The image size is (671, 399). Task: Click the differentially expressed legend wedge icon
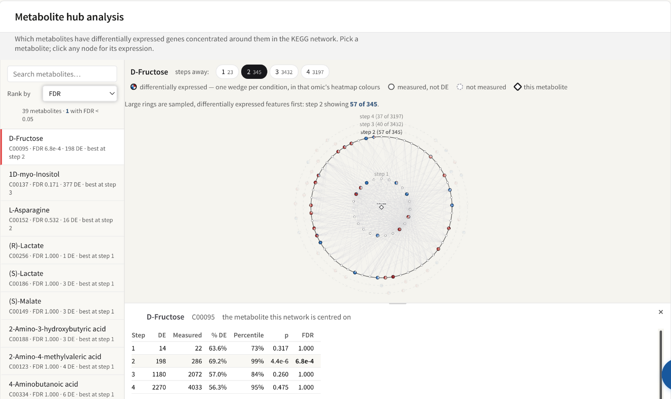pos(134,87)
